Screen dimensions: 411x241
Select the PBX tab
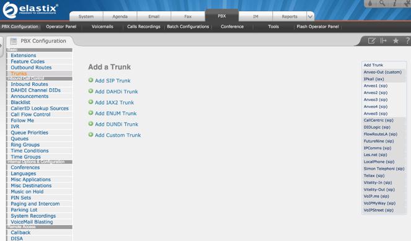coord(222,15)
